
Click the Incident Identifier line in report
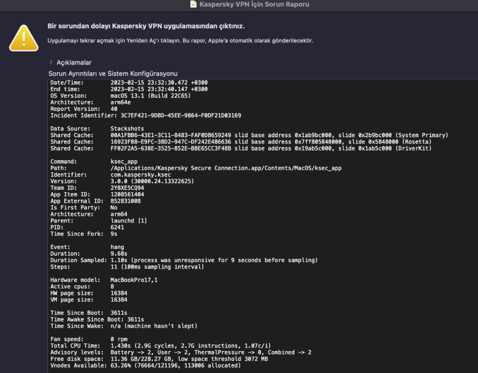[146, 115]
